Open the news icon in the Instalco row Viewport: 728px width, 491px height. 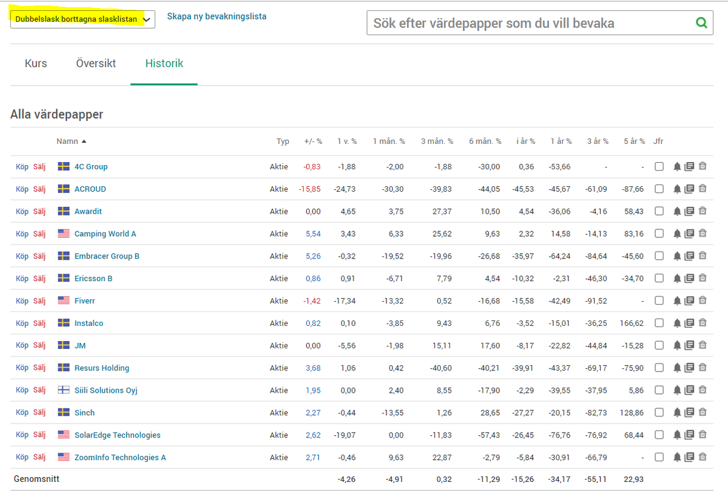pyautogui.click(x=689, y=323)
